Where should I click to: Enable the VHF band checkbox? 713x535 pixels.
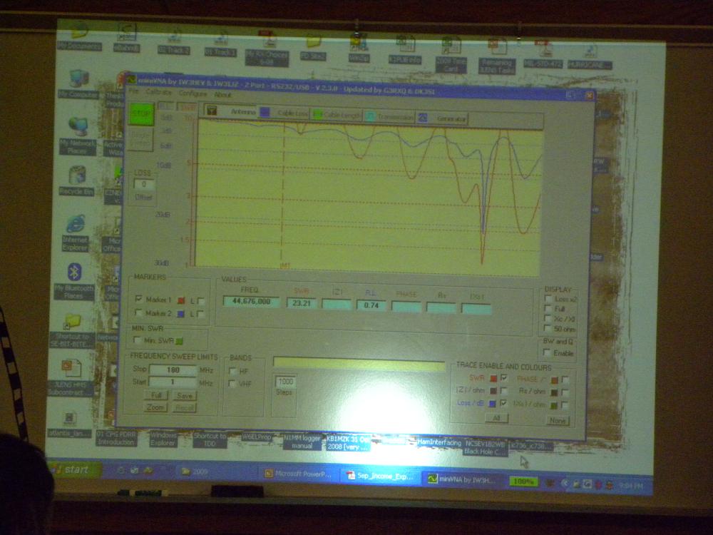(232, 384)
